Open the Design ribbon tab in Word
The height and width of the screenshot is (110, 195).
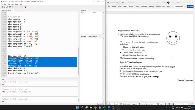130,6
